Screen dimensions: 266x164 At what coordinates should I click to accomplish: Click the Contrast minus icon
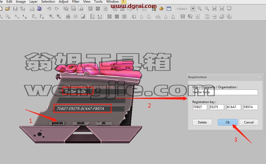click(17, 16)
